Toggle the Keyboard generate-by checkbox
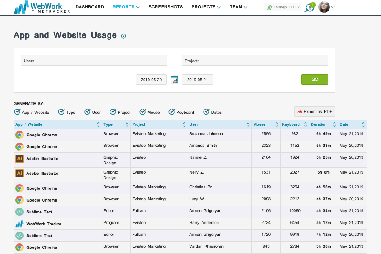Viewport: 381px width, 254px height. coord(172,112)
